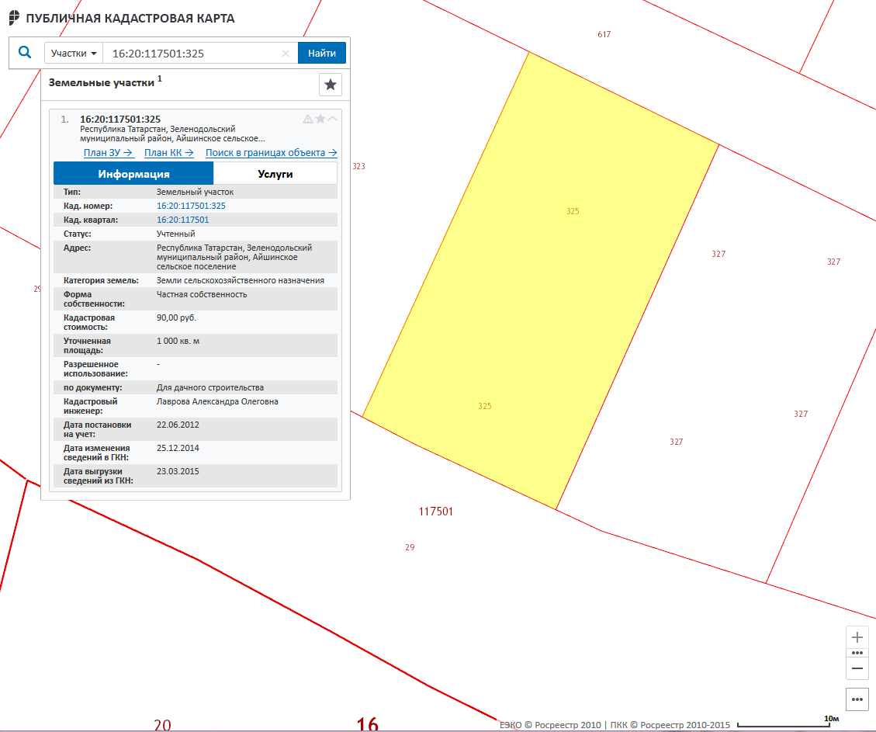Open the План КК link

point(168,153)
